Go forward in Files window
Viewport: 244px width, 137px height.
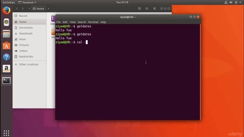click(23, 8)
